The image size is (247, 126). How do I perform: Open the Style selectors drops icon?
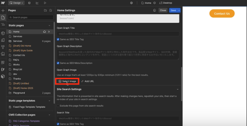click(x=3, y=47)
